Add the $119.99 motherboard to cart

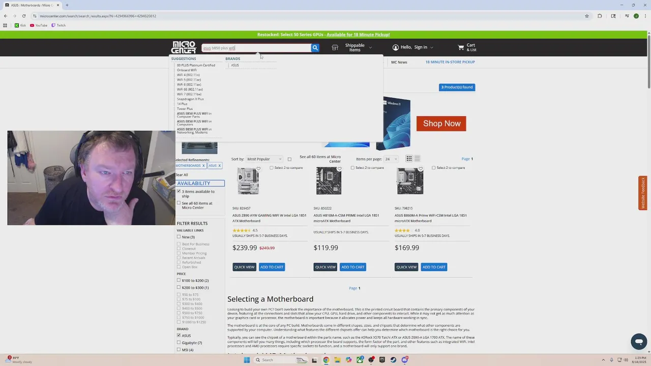[353, 267]
